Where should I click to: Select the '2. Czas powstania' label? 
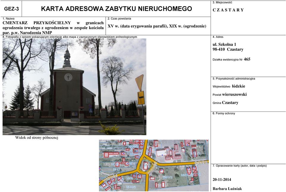(x=119, y=18)
